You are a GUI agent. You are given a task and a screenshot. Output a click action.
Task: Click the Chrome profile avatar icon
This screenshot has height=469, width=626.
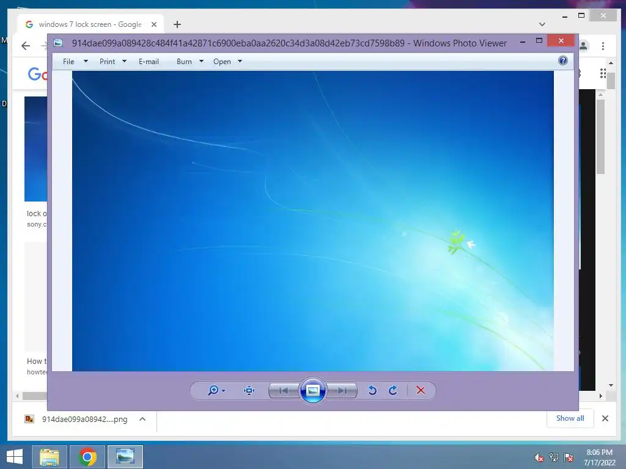pos(583,46)
